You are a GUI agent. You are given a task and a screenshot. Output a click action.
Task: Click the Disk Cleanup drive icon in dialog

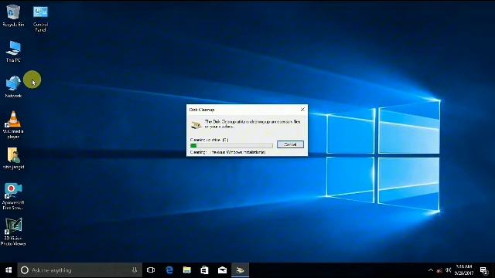(196, 125)
